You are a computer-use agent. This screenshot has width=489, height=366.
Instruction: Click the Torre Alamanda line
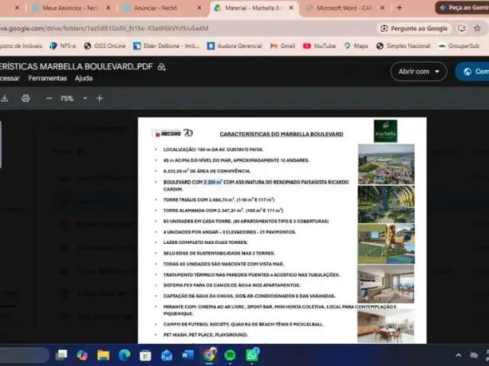click(x=223, y=210)
